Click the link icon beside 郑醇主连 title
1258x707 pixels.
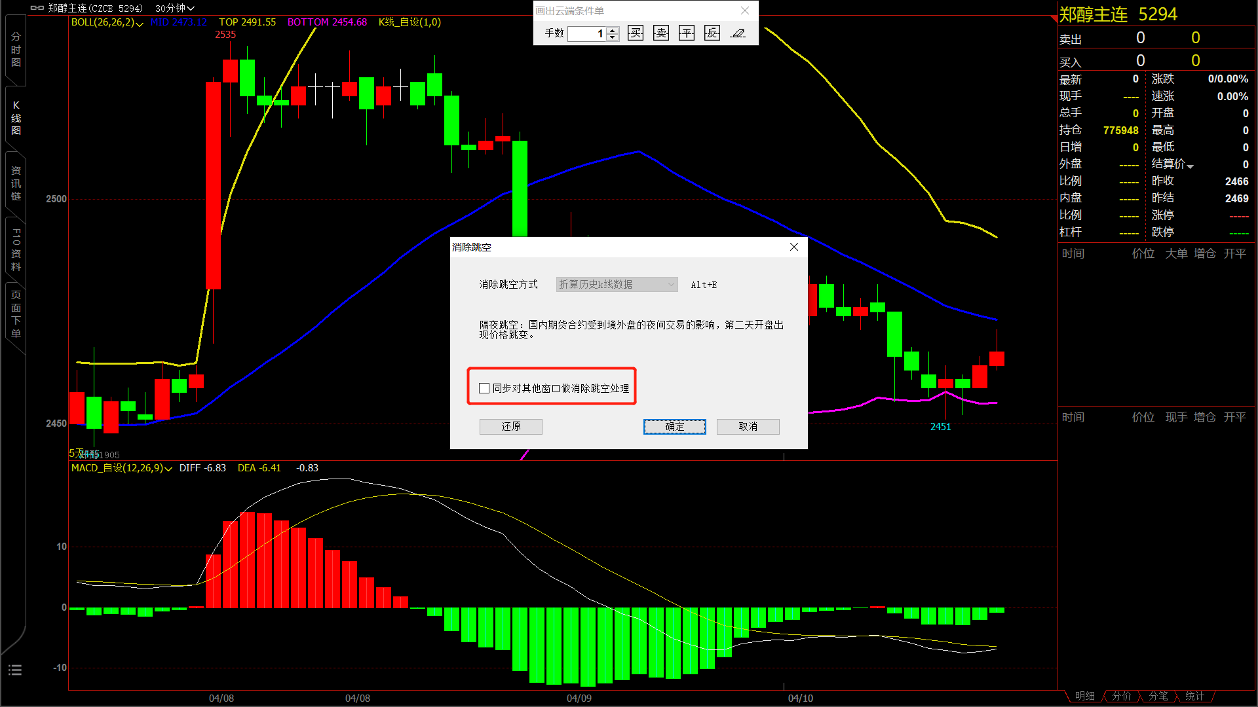(37, 8)
